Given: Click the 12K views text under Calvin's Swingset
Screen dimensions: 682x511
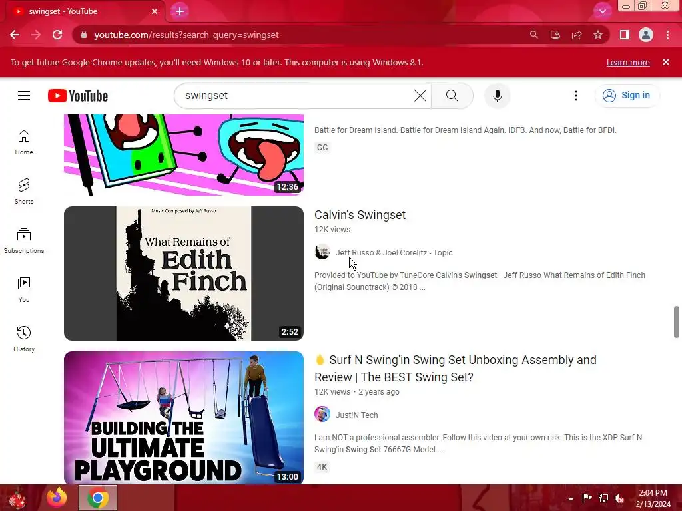Looking at the screenshot, I should tap(332, 230).
